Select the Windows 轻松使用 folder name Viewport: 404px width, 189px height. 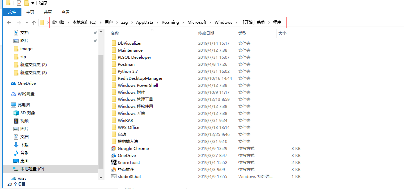136,107
